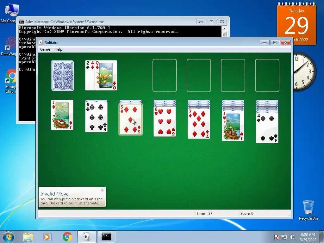Click the calendar gadget showing Tuesday 29
Image resolution: width=324 pixels, height=243 pixels.
296,24
